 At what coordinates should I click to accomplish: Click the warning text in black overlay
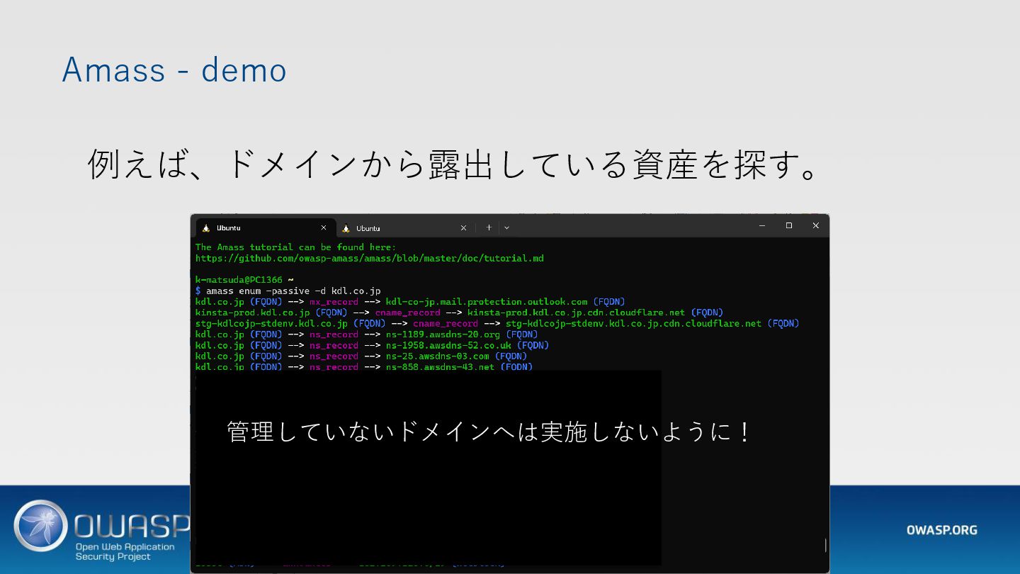coord(489,432)
